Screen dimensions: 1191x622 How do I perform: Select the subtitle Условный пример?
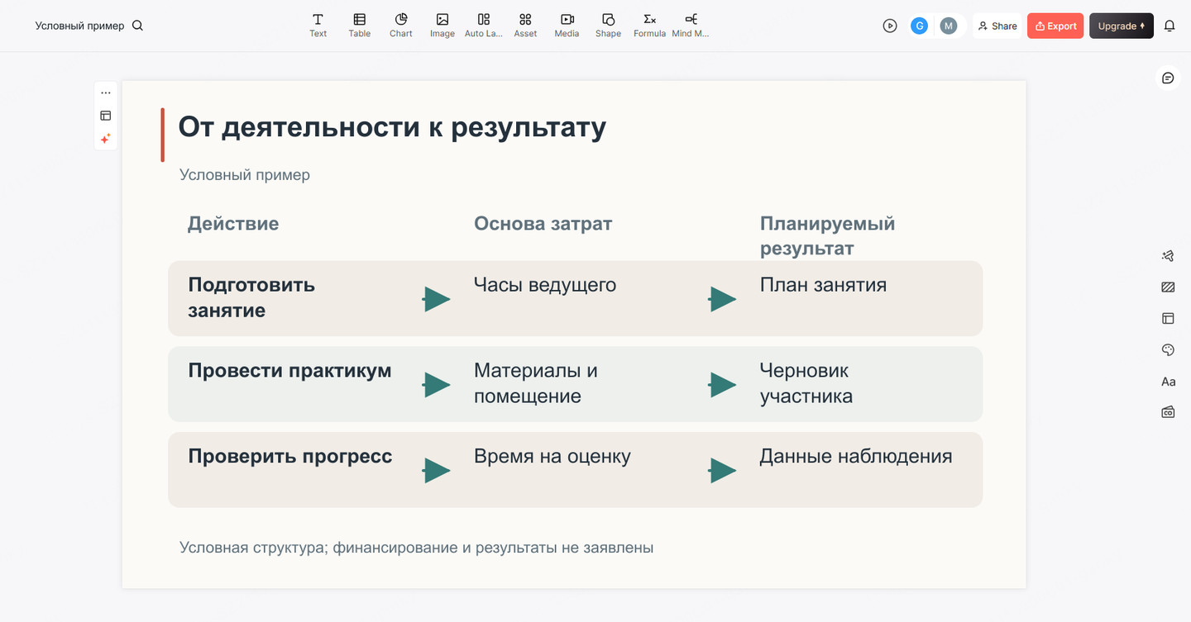click(x=245, y=175)
